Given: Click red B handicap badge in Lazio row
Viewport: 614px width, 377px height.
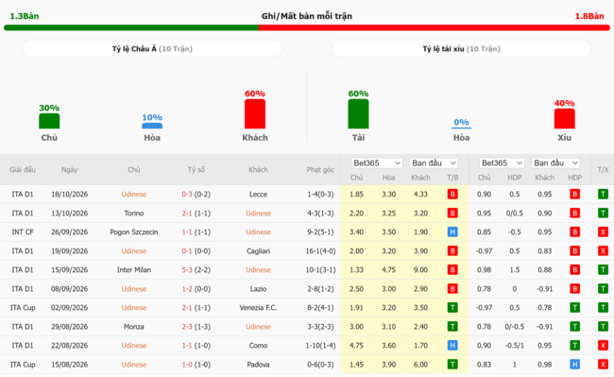Looking at the screenshot, I should [575, 289].
